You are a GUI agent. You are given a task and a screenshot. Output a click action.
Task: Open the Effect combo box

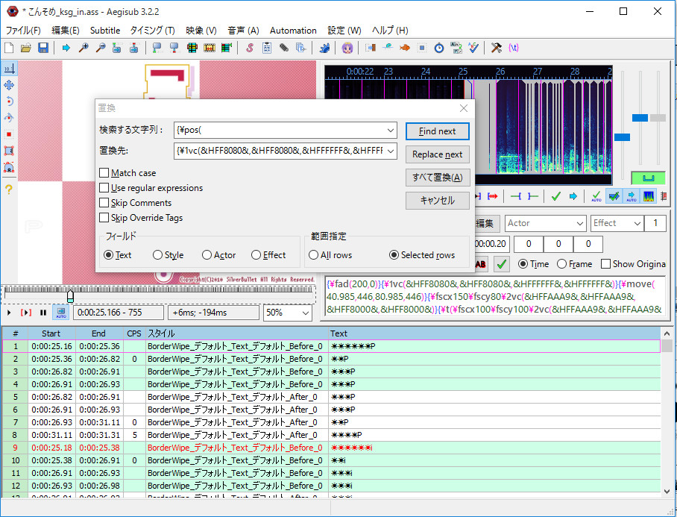617,223
